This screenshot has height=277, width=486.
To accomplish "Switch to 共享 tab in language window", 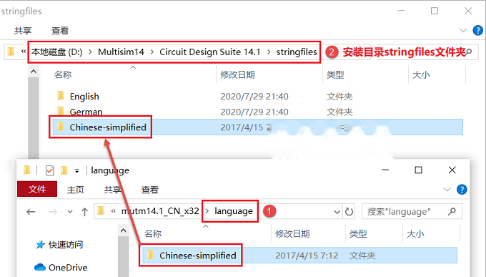I will (112, 190).
